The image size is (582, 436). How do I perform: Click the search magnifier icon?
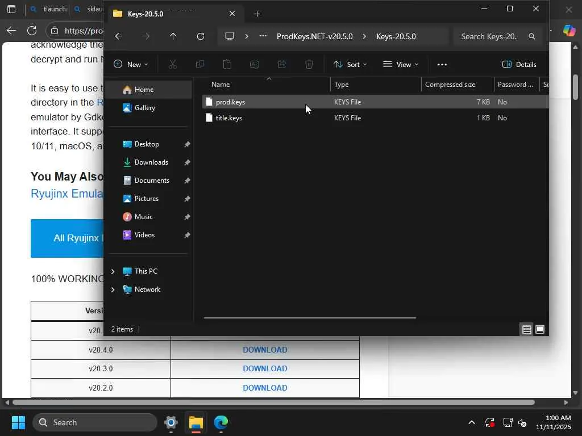point(532,36)
